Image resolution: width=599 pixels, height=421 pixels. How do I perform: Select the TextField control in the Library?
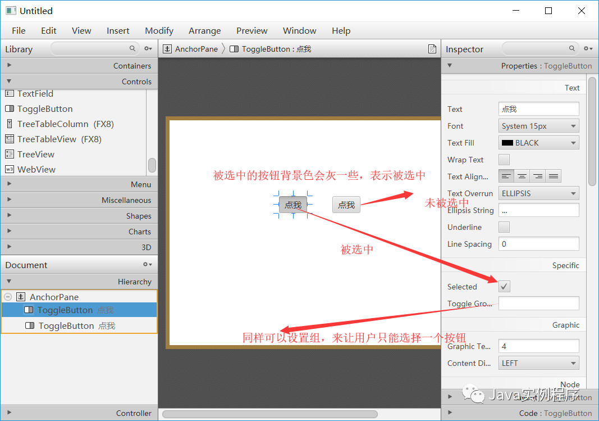click(34, 93)
